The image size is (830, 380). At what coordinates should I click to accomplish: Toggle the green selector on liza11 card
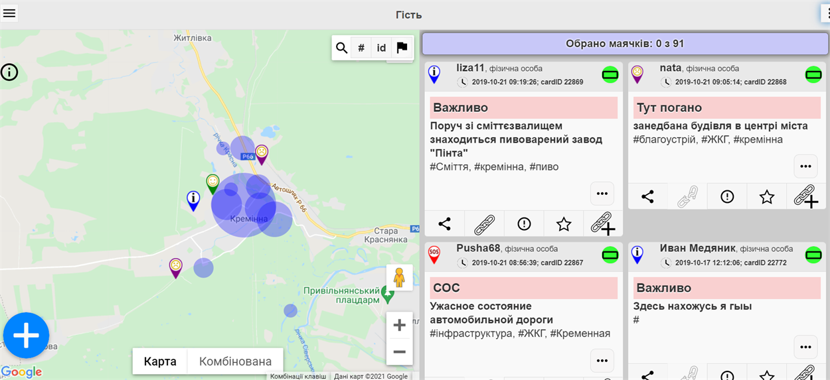click(x=610, y=75)
